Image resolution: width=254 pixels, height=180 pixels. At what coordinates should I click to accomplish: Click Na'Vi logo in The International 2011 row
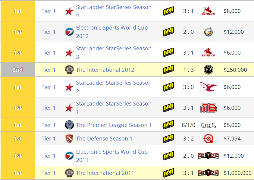168,173
